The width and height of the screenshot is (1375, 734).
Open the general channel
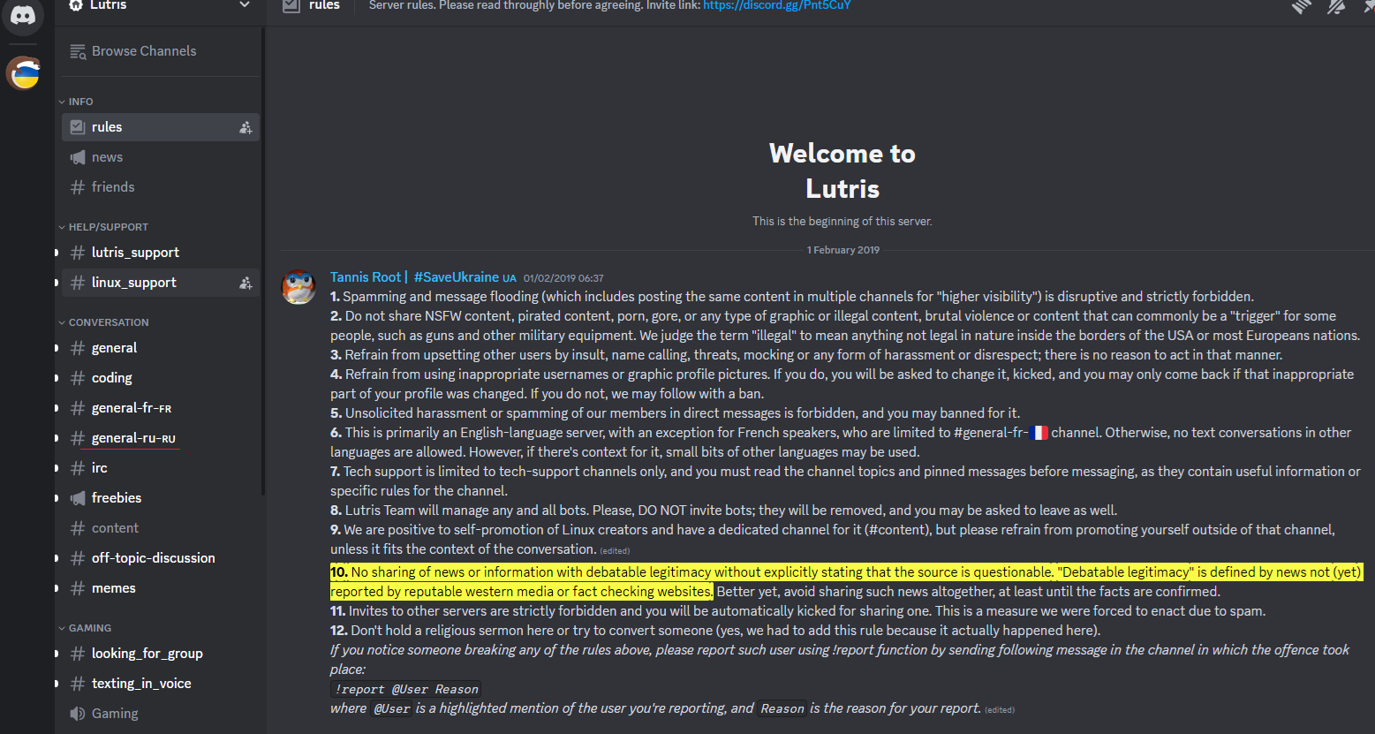(161, 348)
